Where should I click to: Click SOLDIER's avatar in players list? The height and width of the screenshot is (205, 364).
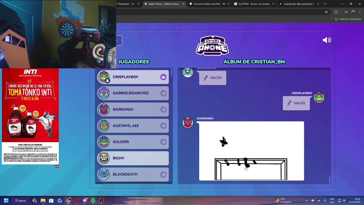click(x=104, y=142)
